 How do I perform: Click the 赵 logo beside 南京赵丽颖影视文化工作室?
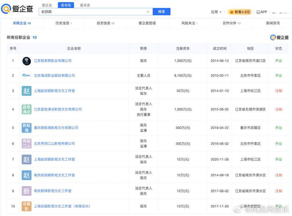pos(26,175)
